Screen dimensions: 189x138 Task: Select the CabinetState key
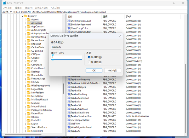coord(37,47)
